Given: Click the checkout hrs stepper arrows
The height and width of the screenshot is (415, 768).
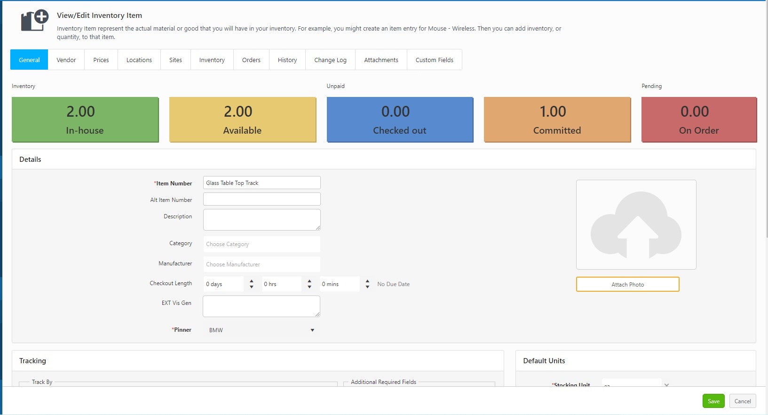Looking at the screenshot, I should (309, 284).
